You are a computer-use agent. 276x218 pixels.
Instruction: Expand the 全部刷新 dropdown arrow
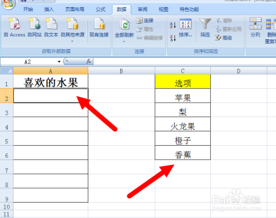click(124, 42)
